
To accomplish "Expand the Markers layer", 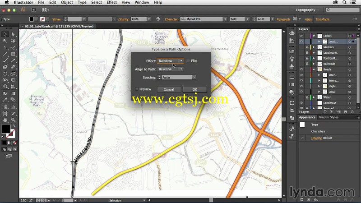I will [x=314, y=47].
